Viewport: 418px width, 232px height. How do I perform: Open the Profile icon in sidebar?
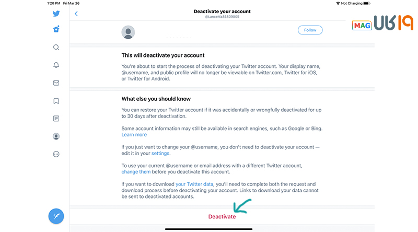click(56, 136)
